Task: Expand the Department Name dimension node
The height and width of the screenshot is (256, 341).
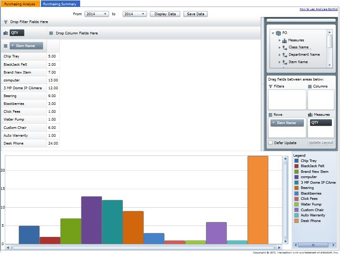Action: (280, 55)
